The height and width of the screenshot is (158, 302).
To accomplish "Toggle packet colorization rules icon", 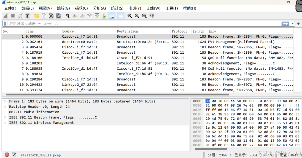I will [121, 16].
